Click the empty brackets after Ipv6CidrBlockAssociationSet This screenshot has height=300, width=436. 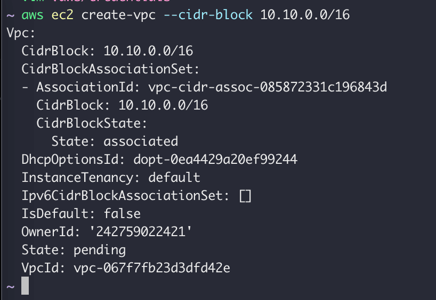(x=245, y=195)
